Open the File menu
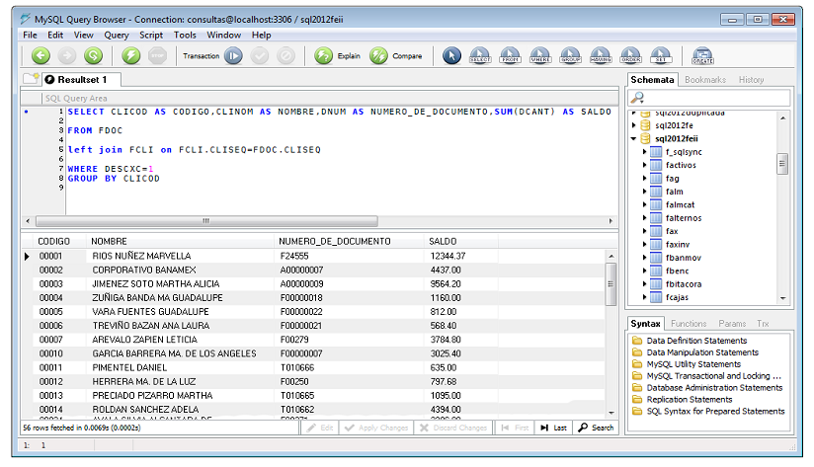This screenshot has width=814, height=467. [30, 35]
